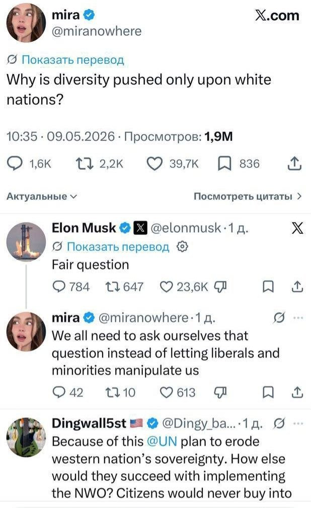
Task: Open more options on Dingwall5st's reply
Action: click(298, 423)
